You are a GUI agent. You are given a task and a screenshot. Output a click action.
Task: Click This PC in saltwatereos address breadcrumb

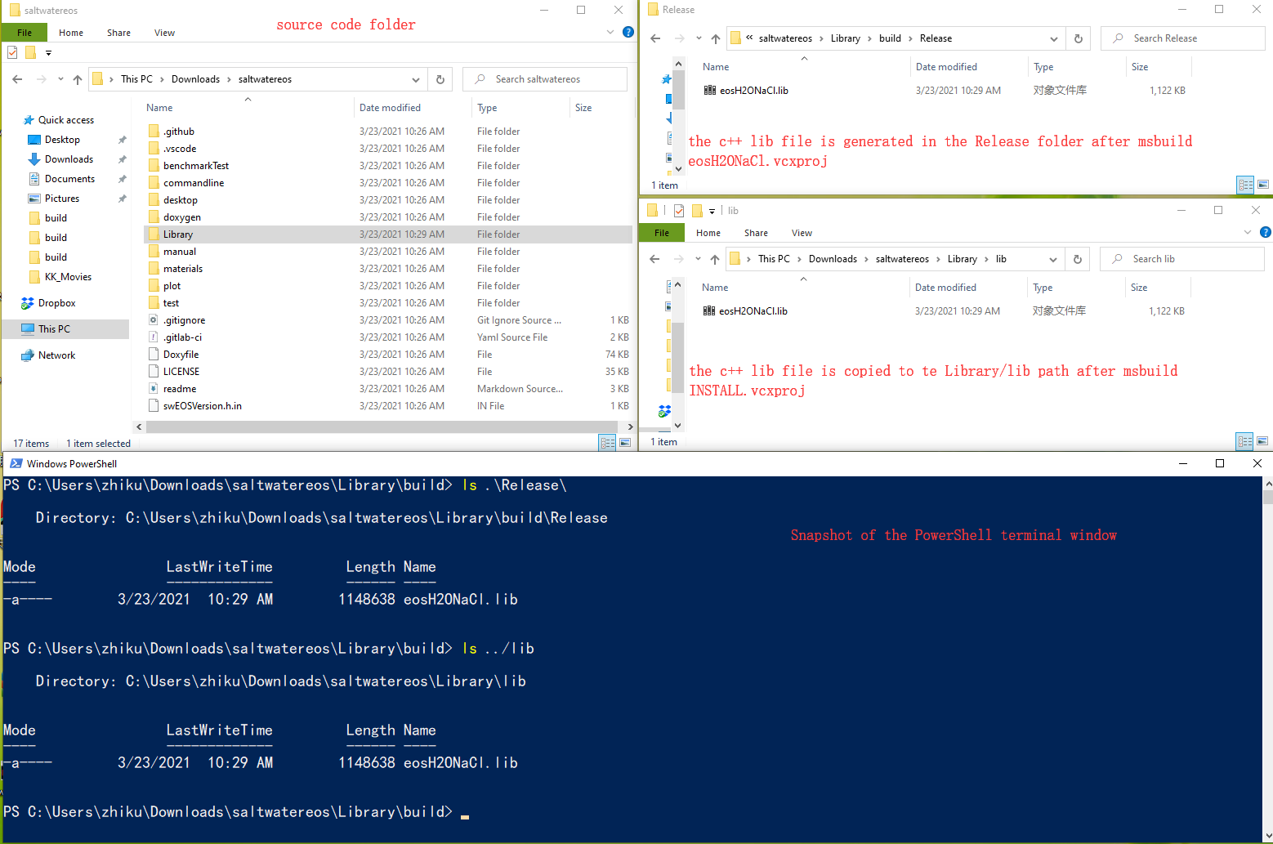point(136,79)
